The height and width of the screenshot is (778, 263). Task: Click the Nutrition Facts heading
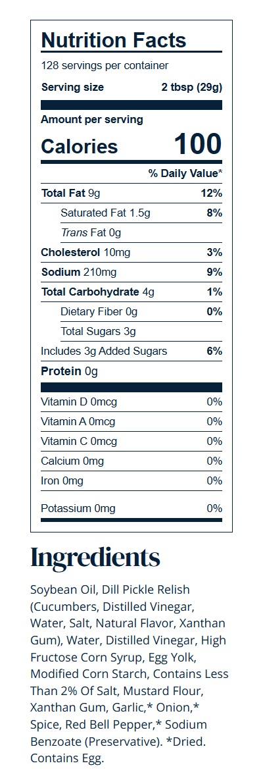point(114,40)
